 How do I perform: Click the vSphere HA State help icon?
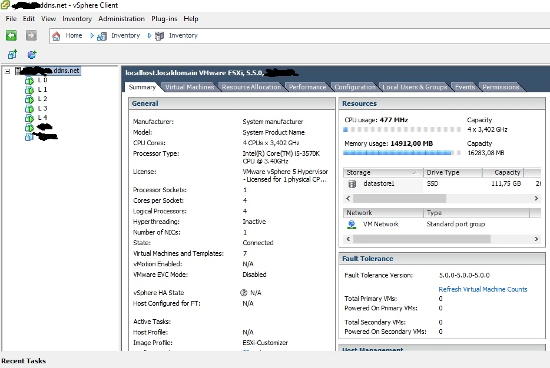pos(244,293)
